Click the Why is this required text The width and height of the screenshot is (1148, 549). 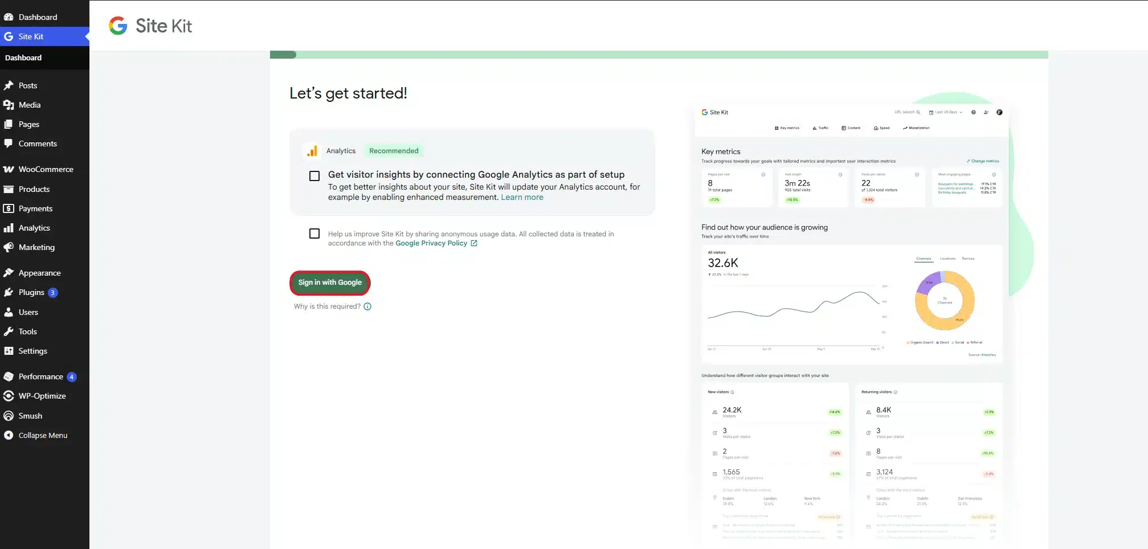(x=327, y=306)
